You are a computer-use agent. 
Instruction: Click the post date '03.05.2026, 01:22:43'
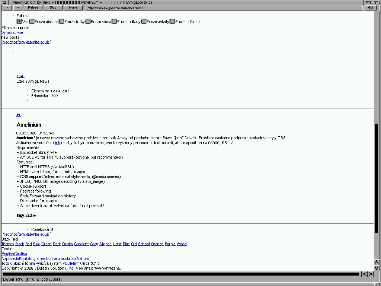click(35, 133)
